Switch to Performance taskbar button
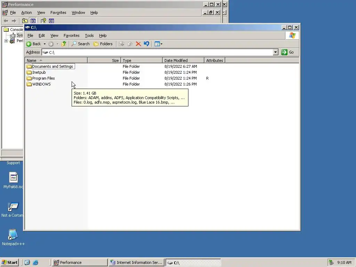Viewport: 356px width, 267px height. click(x=80, y=262)
